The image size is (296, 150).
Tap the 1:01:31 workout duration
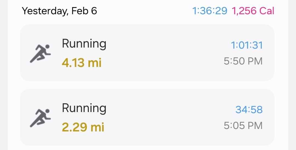(247, 45)
